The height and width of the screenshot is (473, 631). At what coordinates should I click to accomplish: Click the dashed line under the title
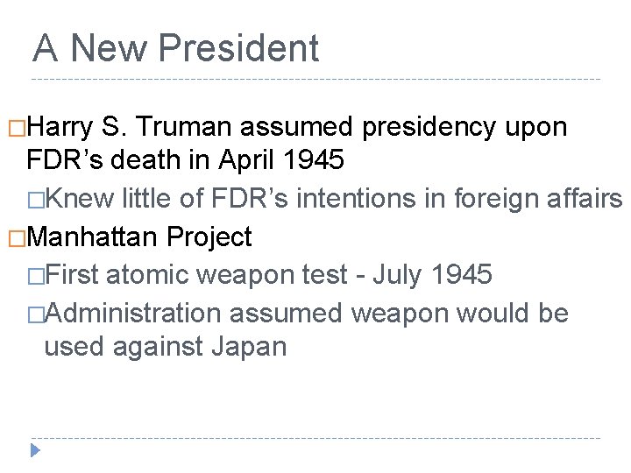[x=315, y=80]
